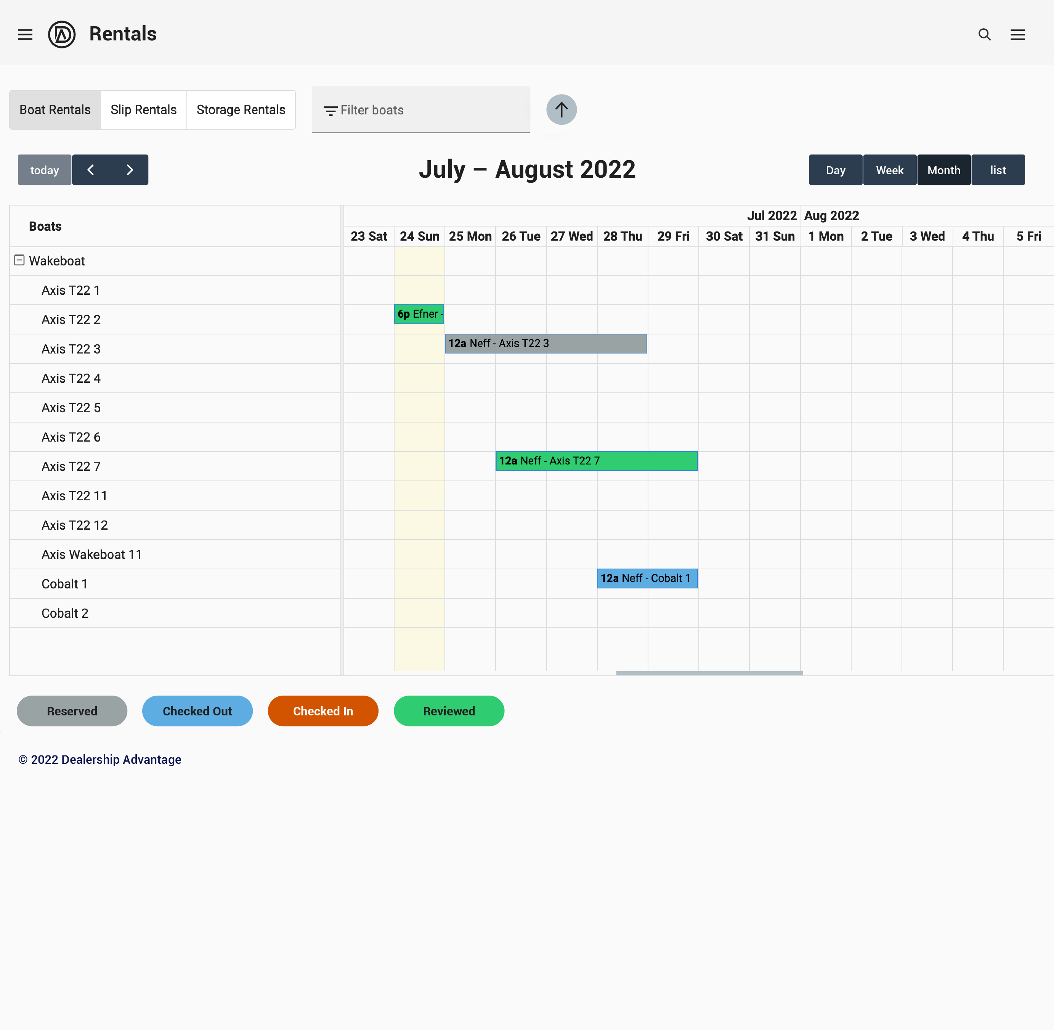The image size is (1054, 1030).
Task: Click the 23 Sat date header
Action: point(369,236)
